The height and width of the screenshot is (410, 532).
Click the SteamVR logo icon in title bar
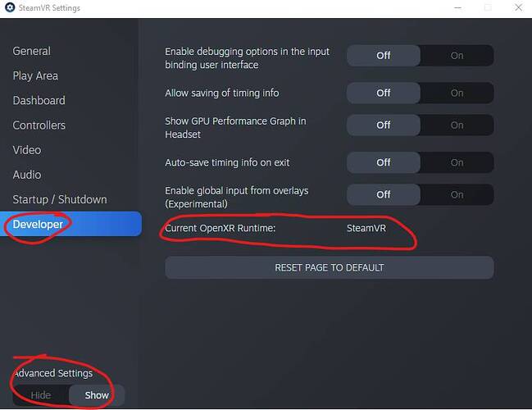tap(10, 7)
